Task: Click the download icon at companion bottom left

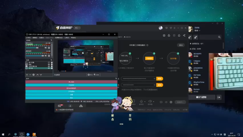Action: [x=70, y=106]
